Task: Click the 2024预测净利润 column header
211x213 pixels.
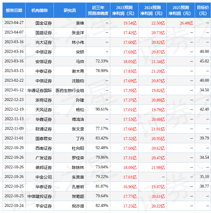Action: (x=153, y=10)
